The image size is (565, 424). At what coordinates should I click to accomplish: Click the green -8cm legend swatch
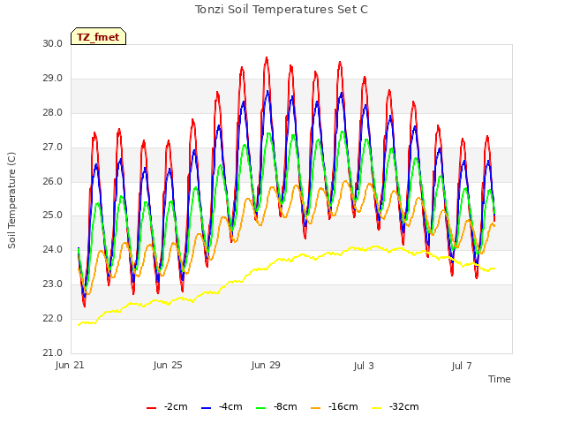(261, 408)
